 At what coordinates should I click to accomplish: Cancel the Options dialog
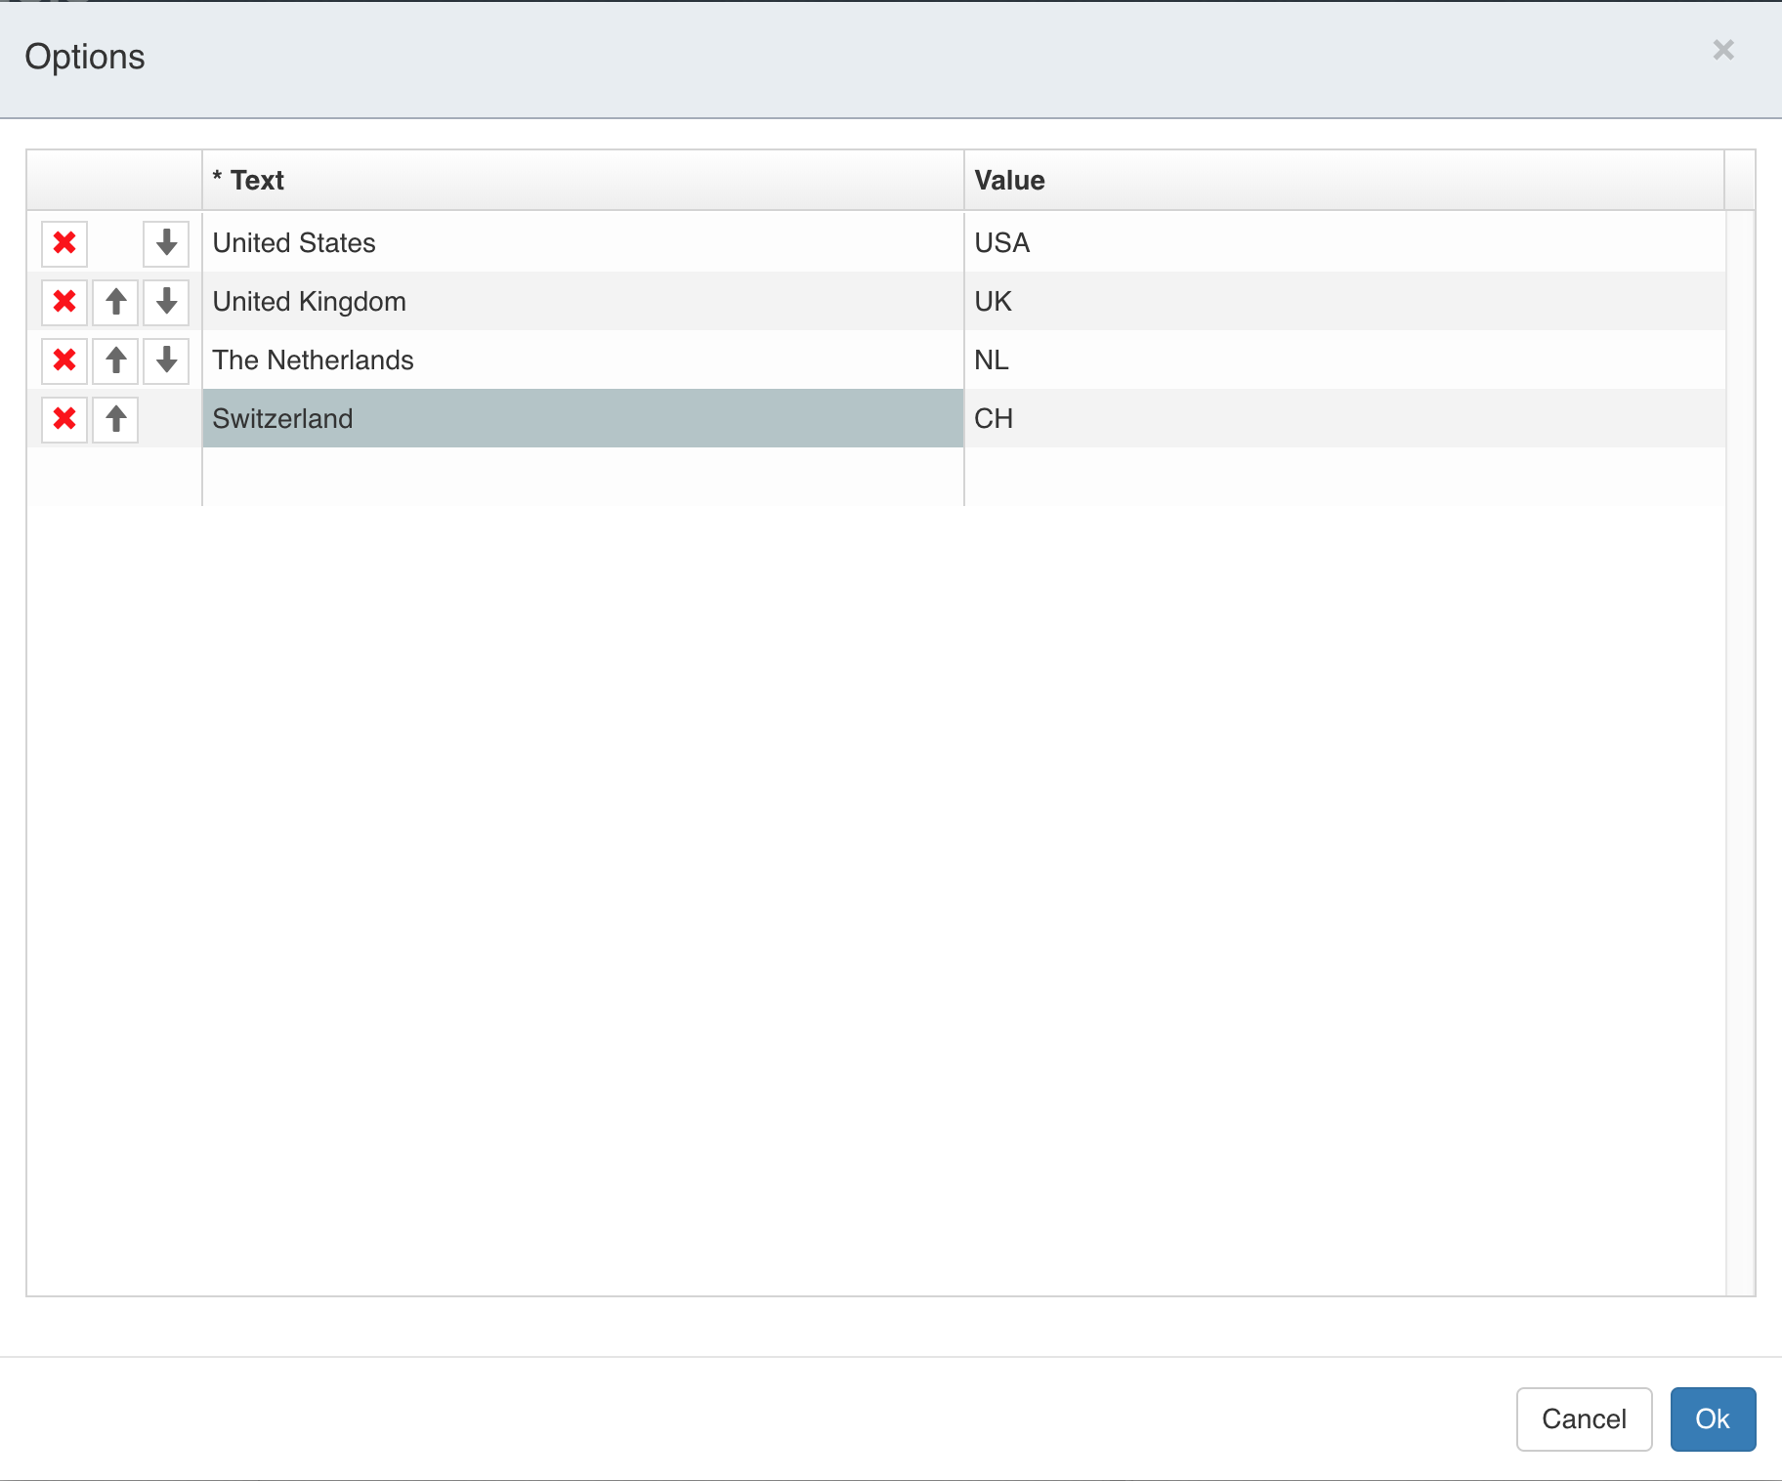[x=1583, y=1419]
